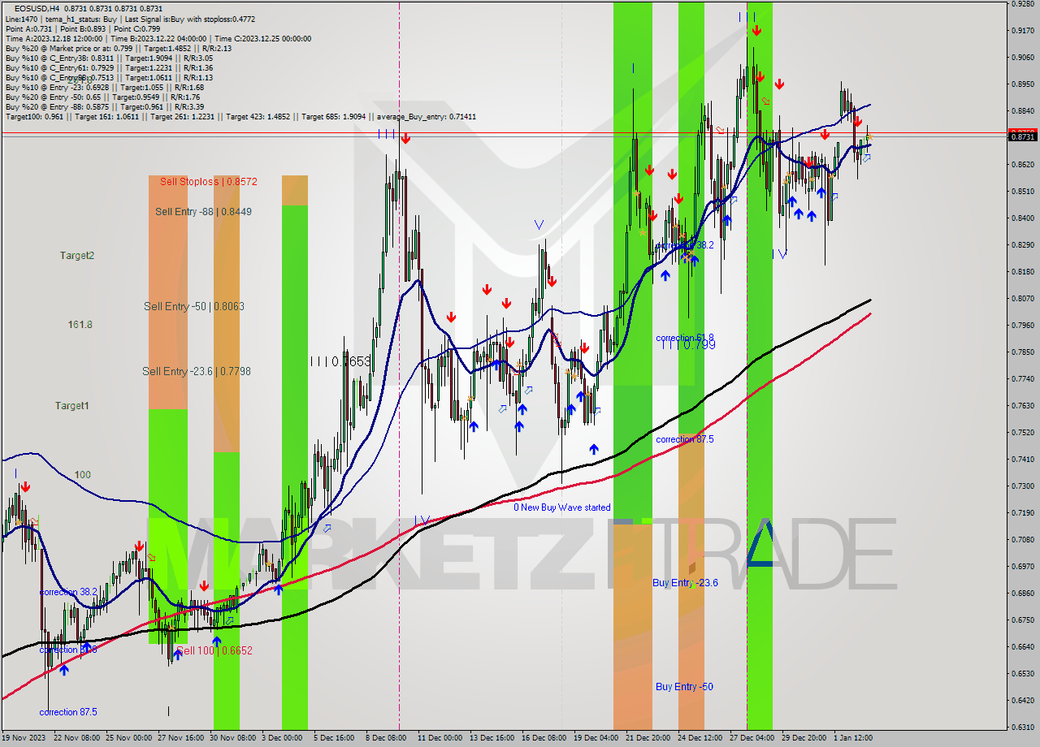Click the 0.8180 price axis value

(x=1021, y=271)
